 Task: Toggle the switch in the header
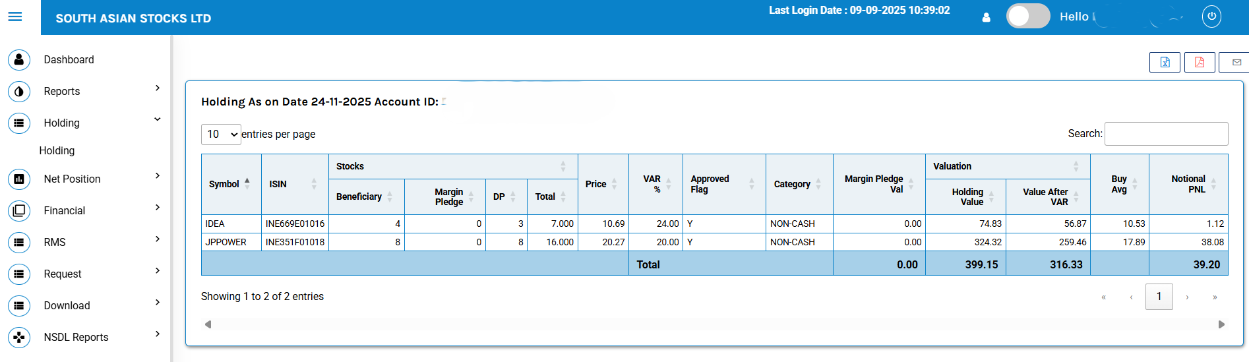point(1027,16)
